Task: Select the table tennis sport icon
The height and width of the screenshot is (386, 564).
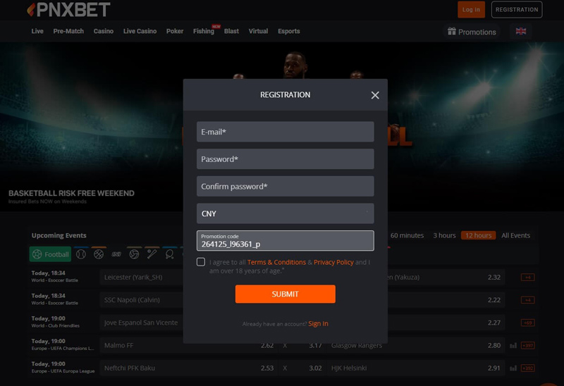Action: (x=169, y=254)
